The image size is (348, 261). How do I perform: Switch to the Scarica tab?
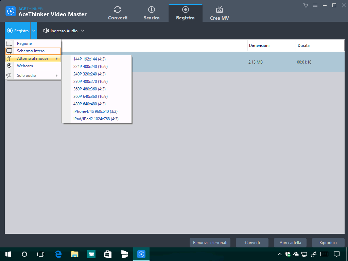click(x=152, y=13)
